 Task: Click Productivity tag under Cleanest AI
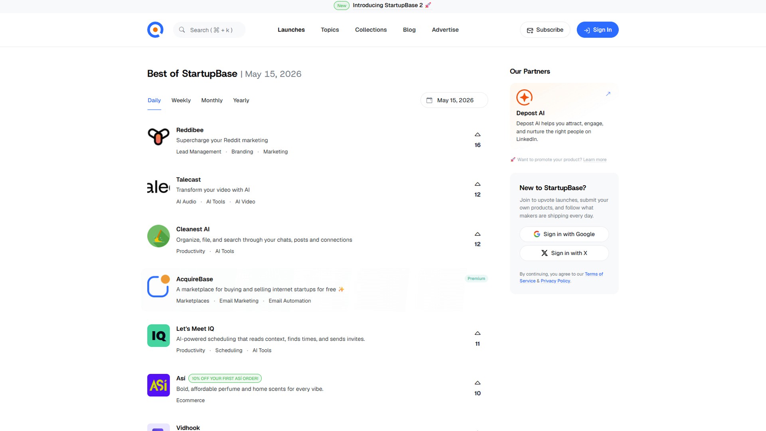pos(191,251)
